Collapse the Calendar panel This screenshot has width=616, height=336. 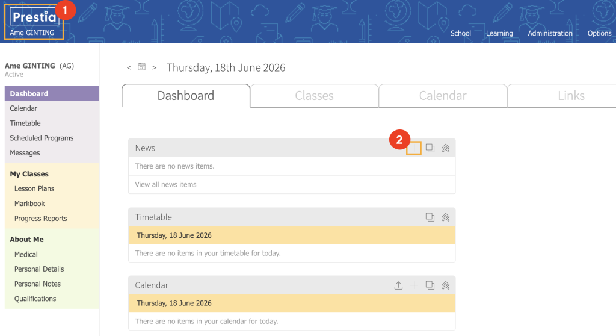[x=446, y=285]
